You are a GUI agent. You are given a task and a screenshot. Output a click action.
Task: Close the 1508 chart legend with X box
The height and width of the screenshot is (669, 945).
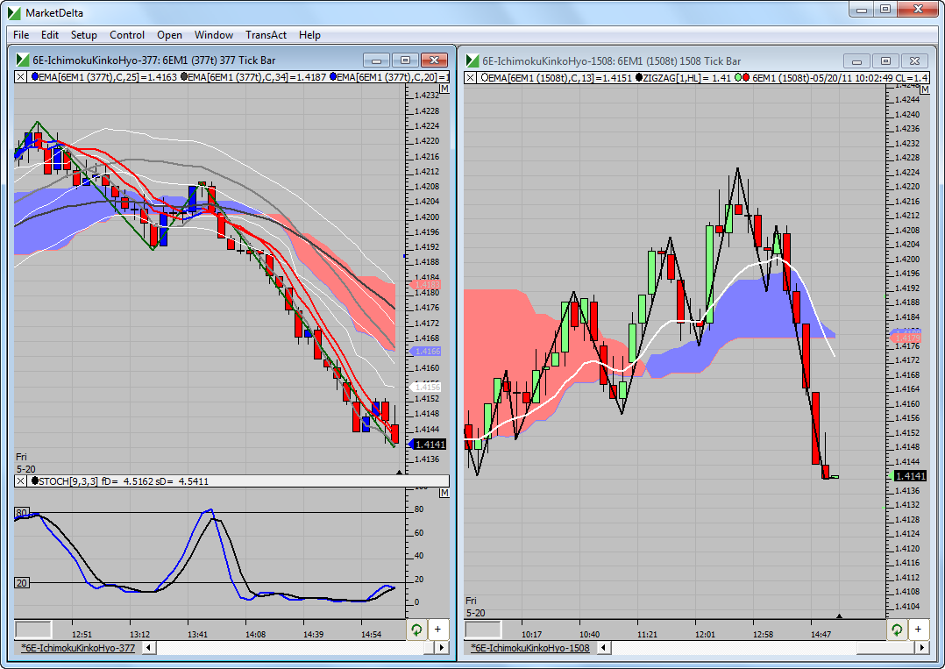click(470, 77)
